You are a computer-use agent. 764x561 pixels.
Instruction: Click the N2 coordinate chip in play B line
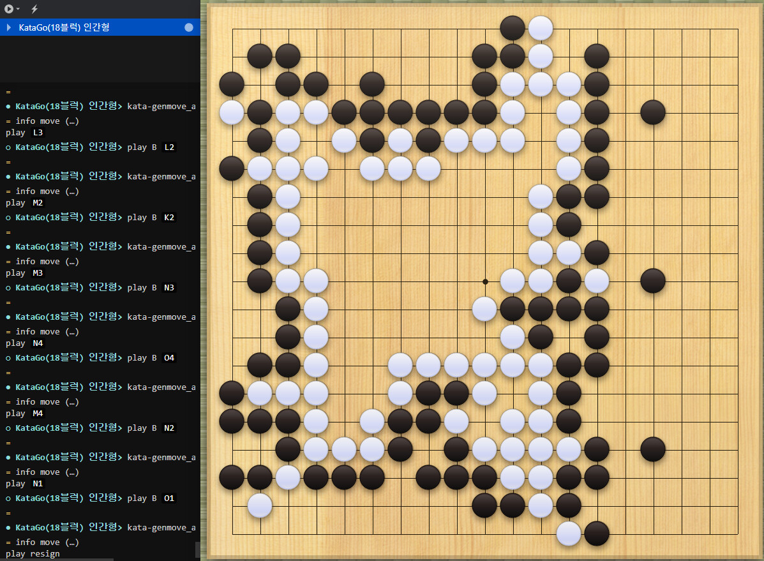pyautogui.click(x=169, y=428)
